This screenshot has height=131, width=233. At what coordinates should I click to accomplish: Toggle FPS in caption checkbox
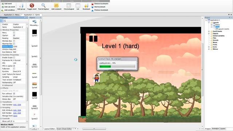click(x=14, y=66)
